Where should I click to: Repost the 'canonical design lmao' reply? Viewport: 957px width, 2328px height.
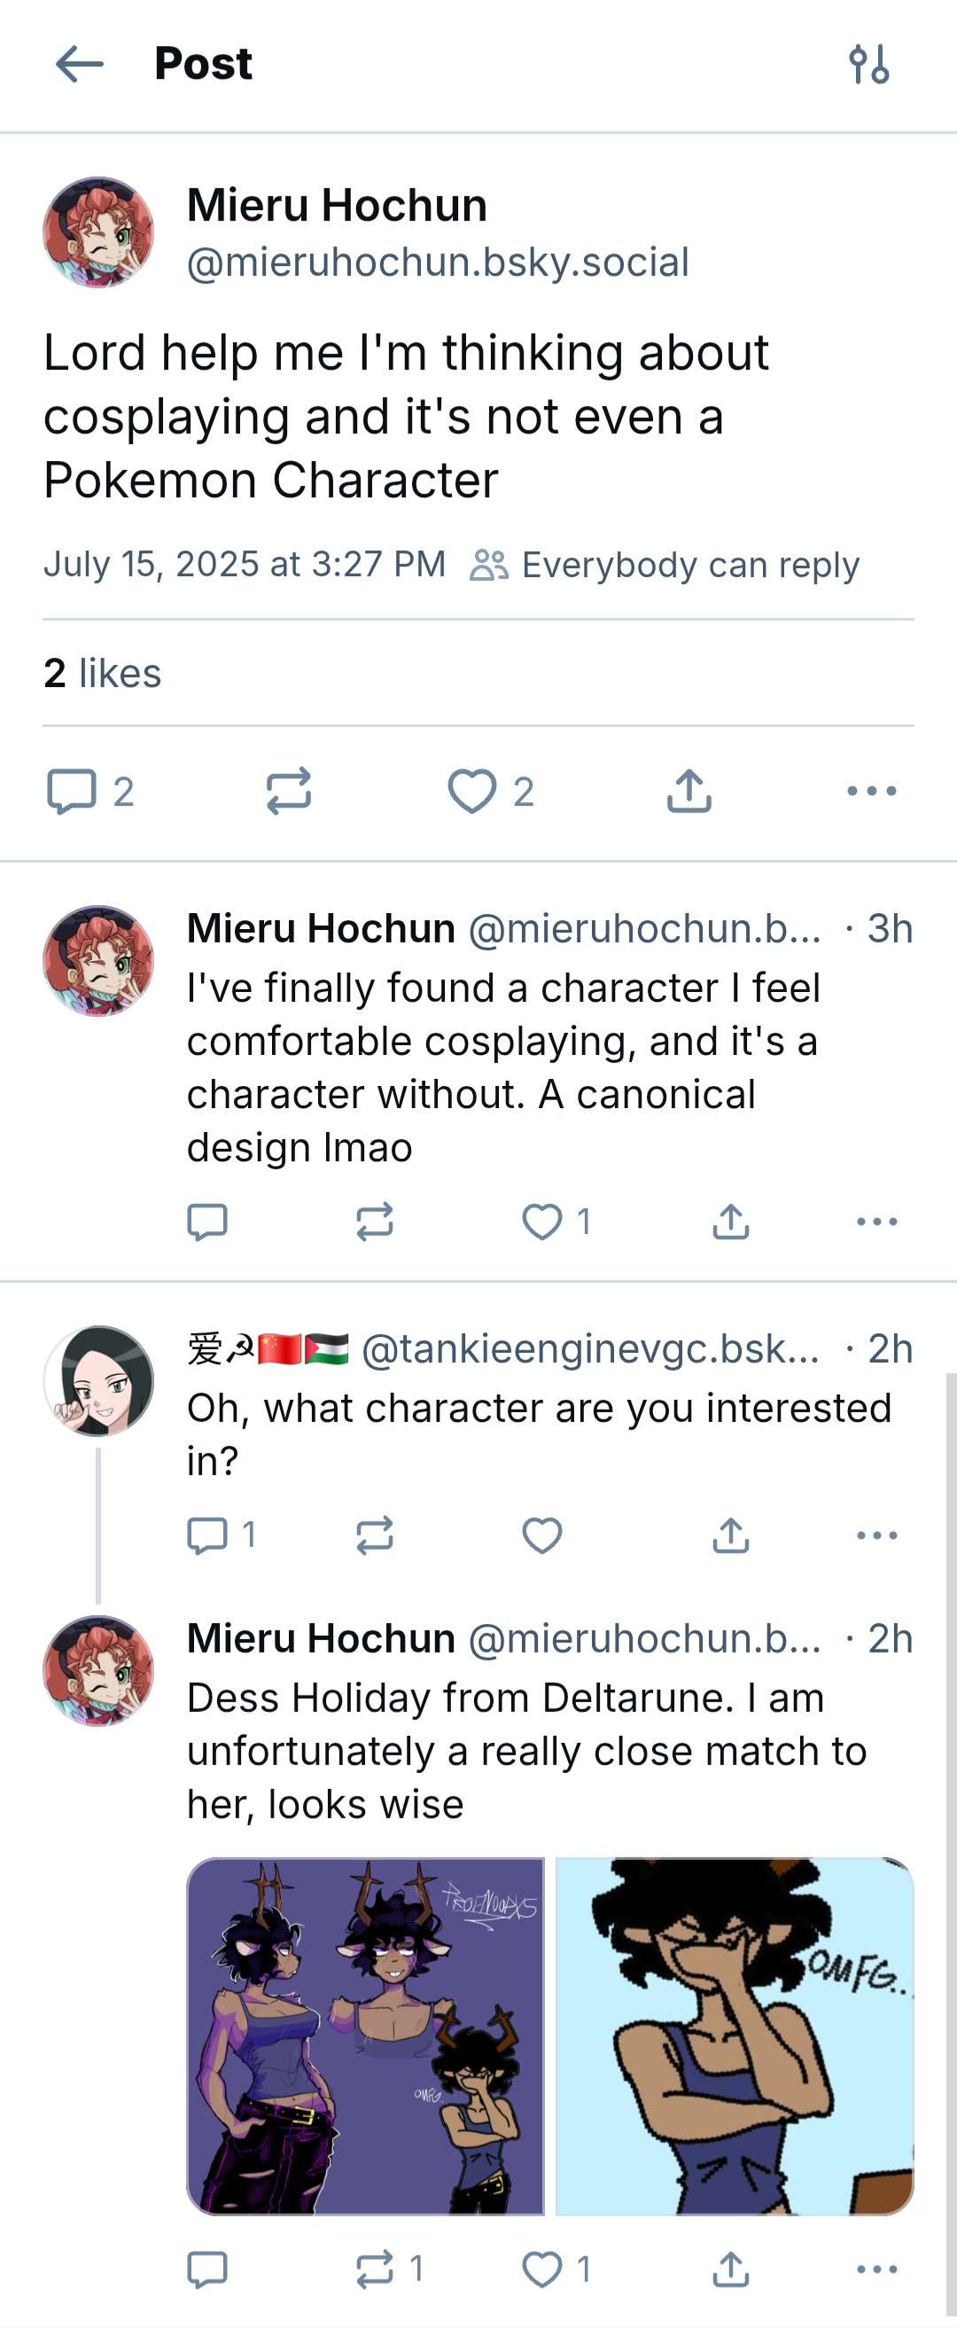pyautogui.click(x=374, y=1222)
